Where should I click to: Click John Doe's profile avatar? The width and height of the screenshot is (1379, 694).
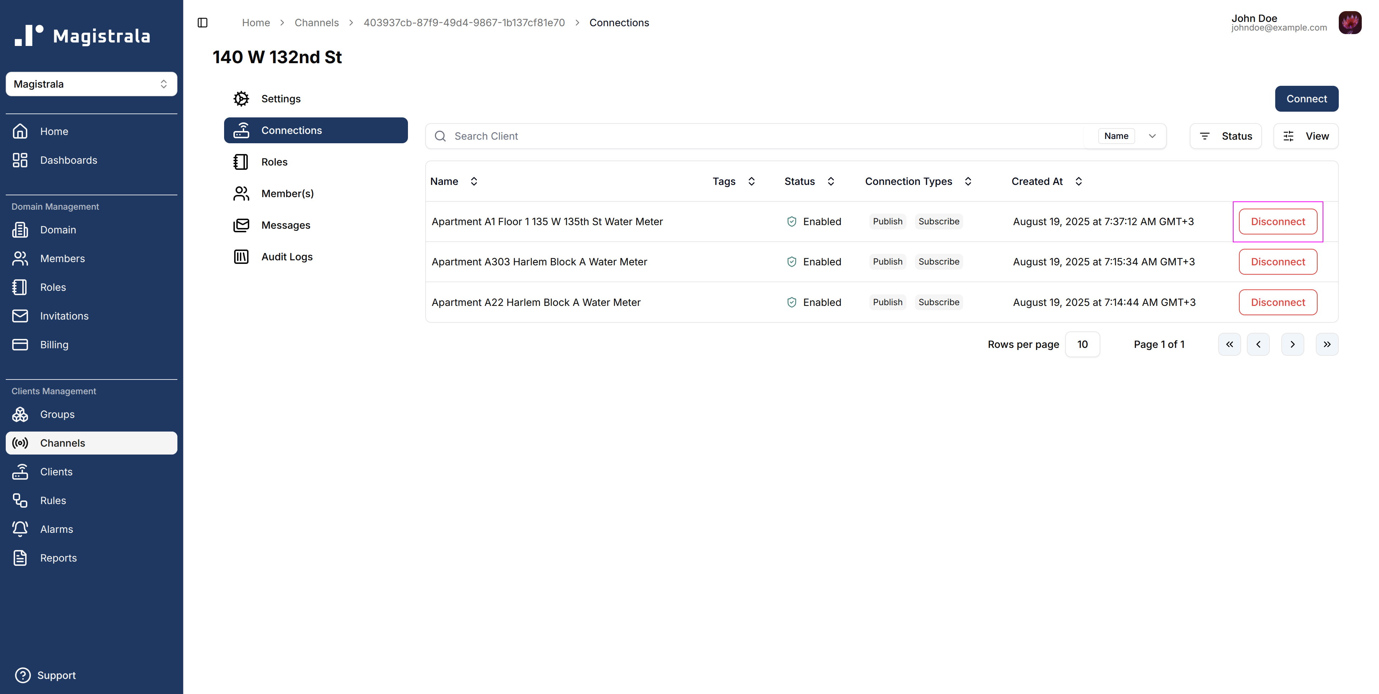tap(1350, 23)
